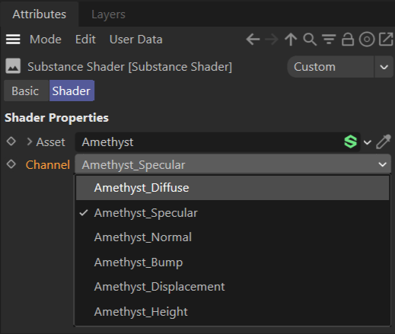This screenshot has width=395, height=334.
Task: Choose Amethyst_Diffuse channel
Action: coord(233,188)
